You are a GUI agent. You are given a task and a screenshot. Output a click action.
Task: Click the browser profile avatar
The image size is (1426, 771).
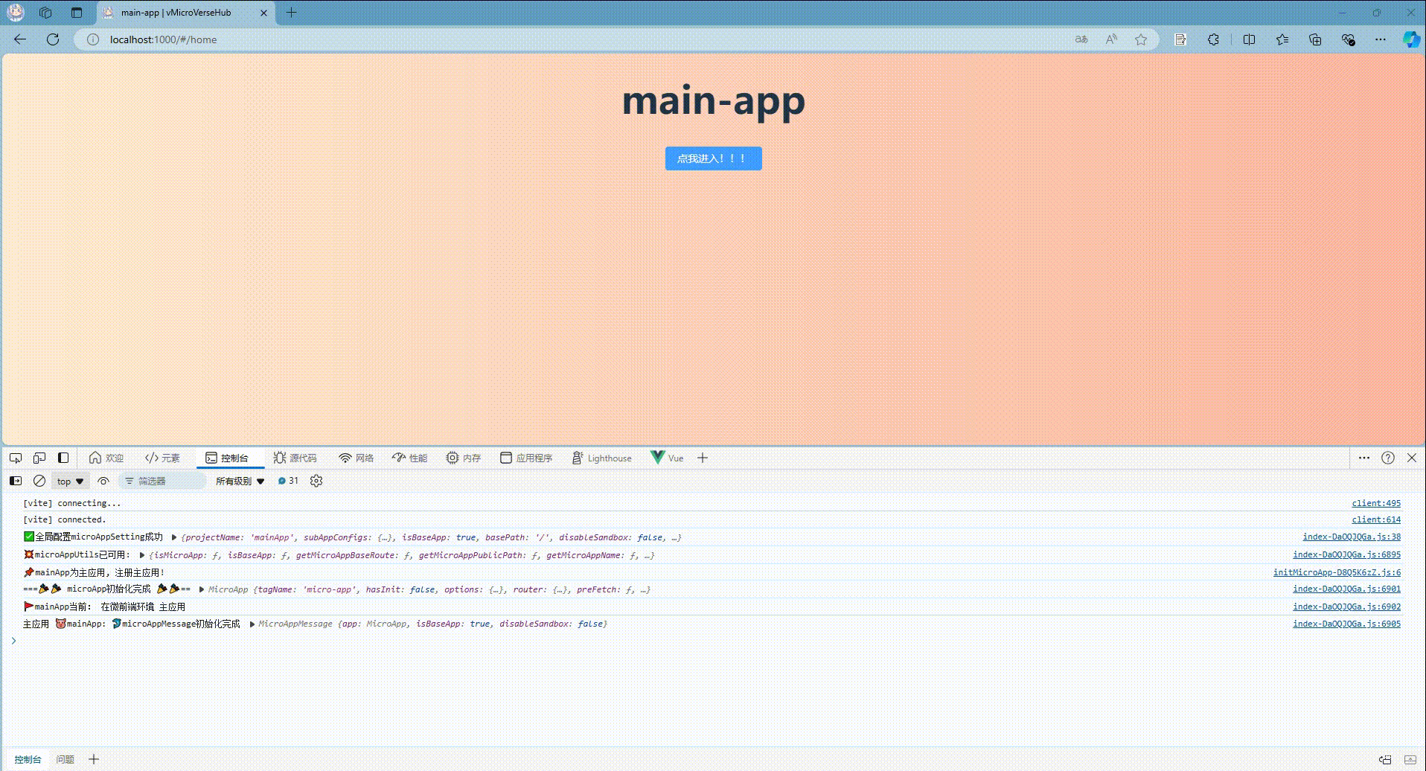point(16,13)
